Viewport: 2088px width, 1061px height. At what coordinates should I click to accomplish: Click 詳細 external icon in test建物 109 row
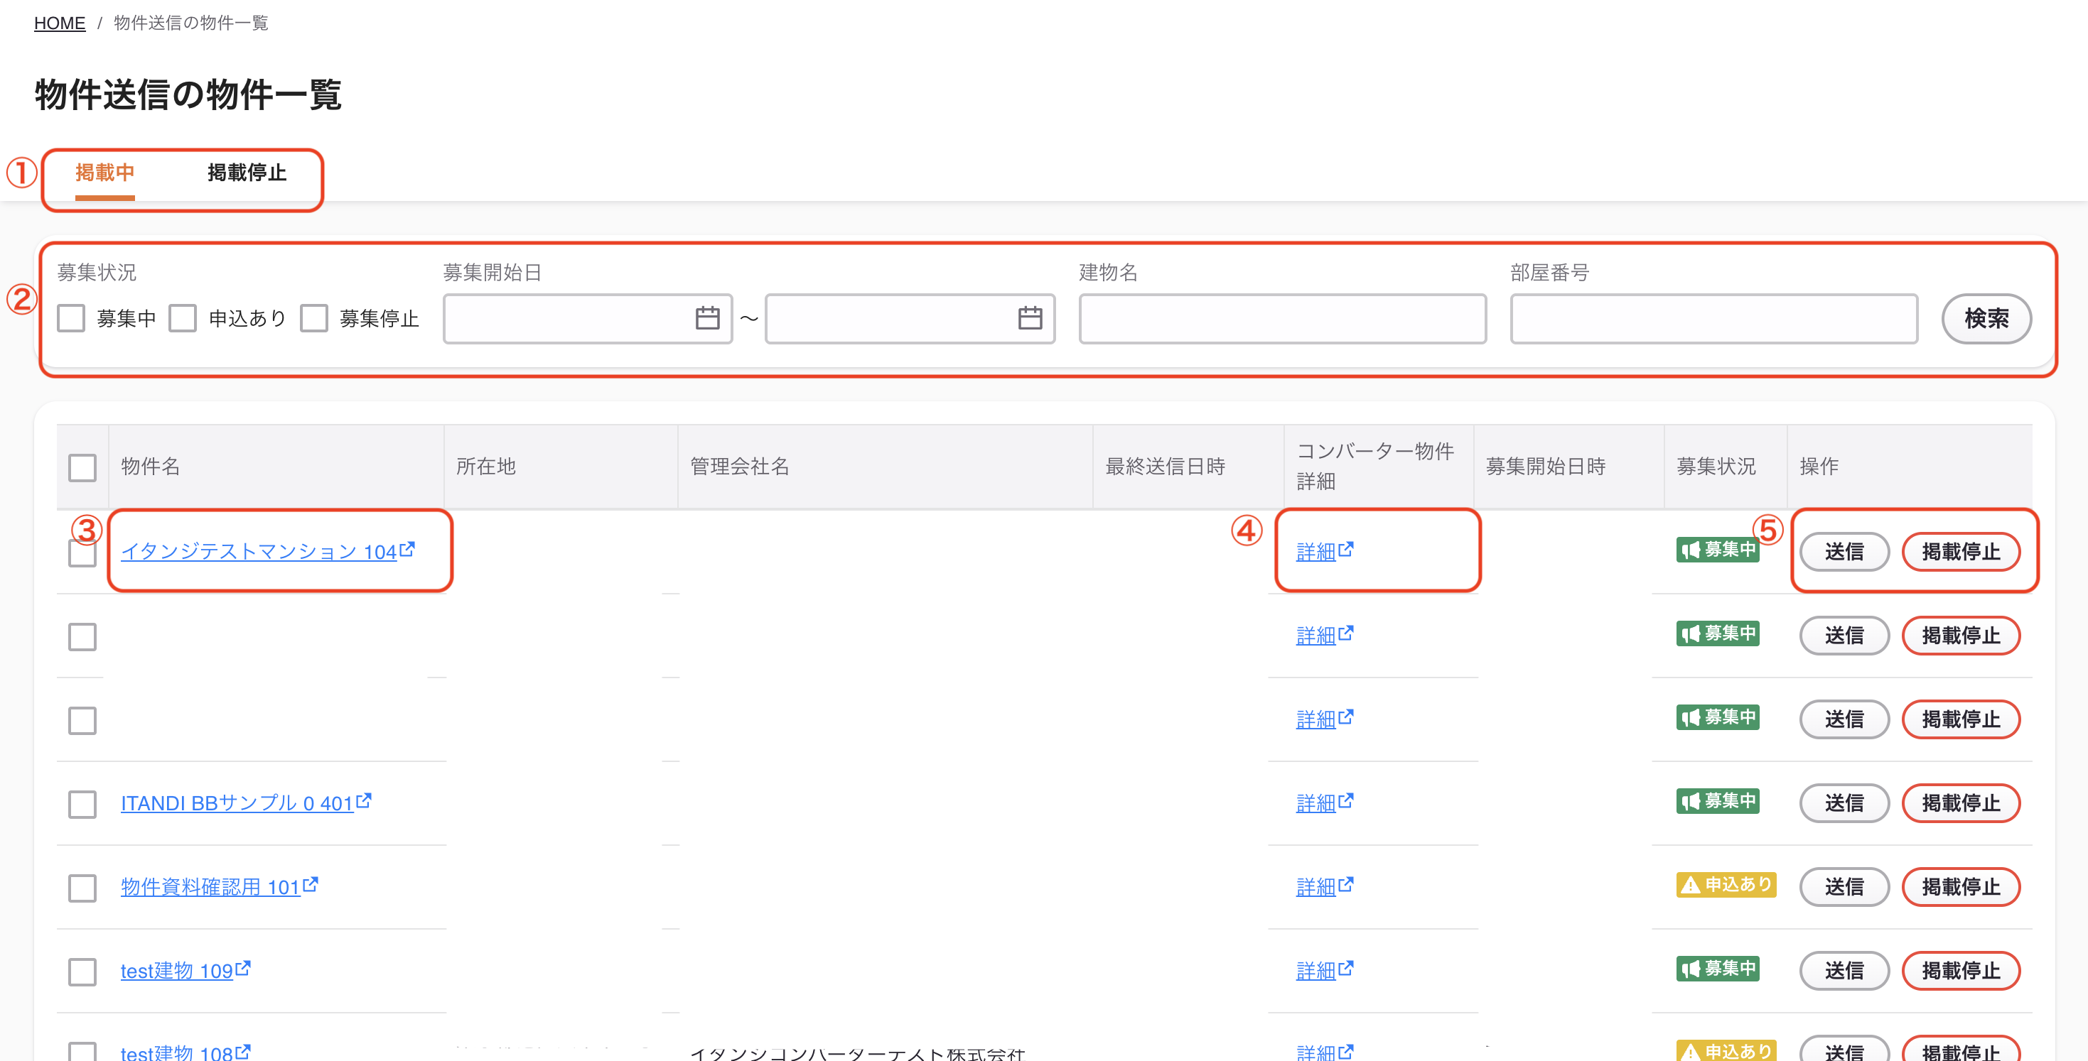click(1345, 968)
